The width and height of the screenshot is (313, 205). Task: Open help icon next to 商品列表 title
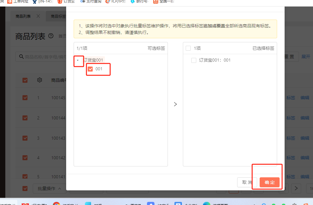pos(51,36)
